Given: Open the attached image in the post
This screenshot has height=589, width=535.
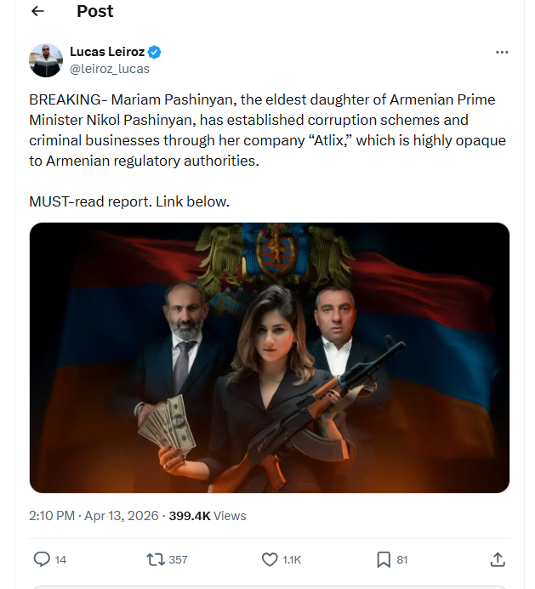Looking at the screenshot, I should pos(270,357).
